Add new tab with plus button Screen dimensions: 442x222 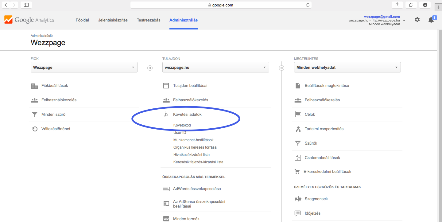(438, 7)
